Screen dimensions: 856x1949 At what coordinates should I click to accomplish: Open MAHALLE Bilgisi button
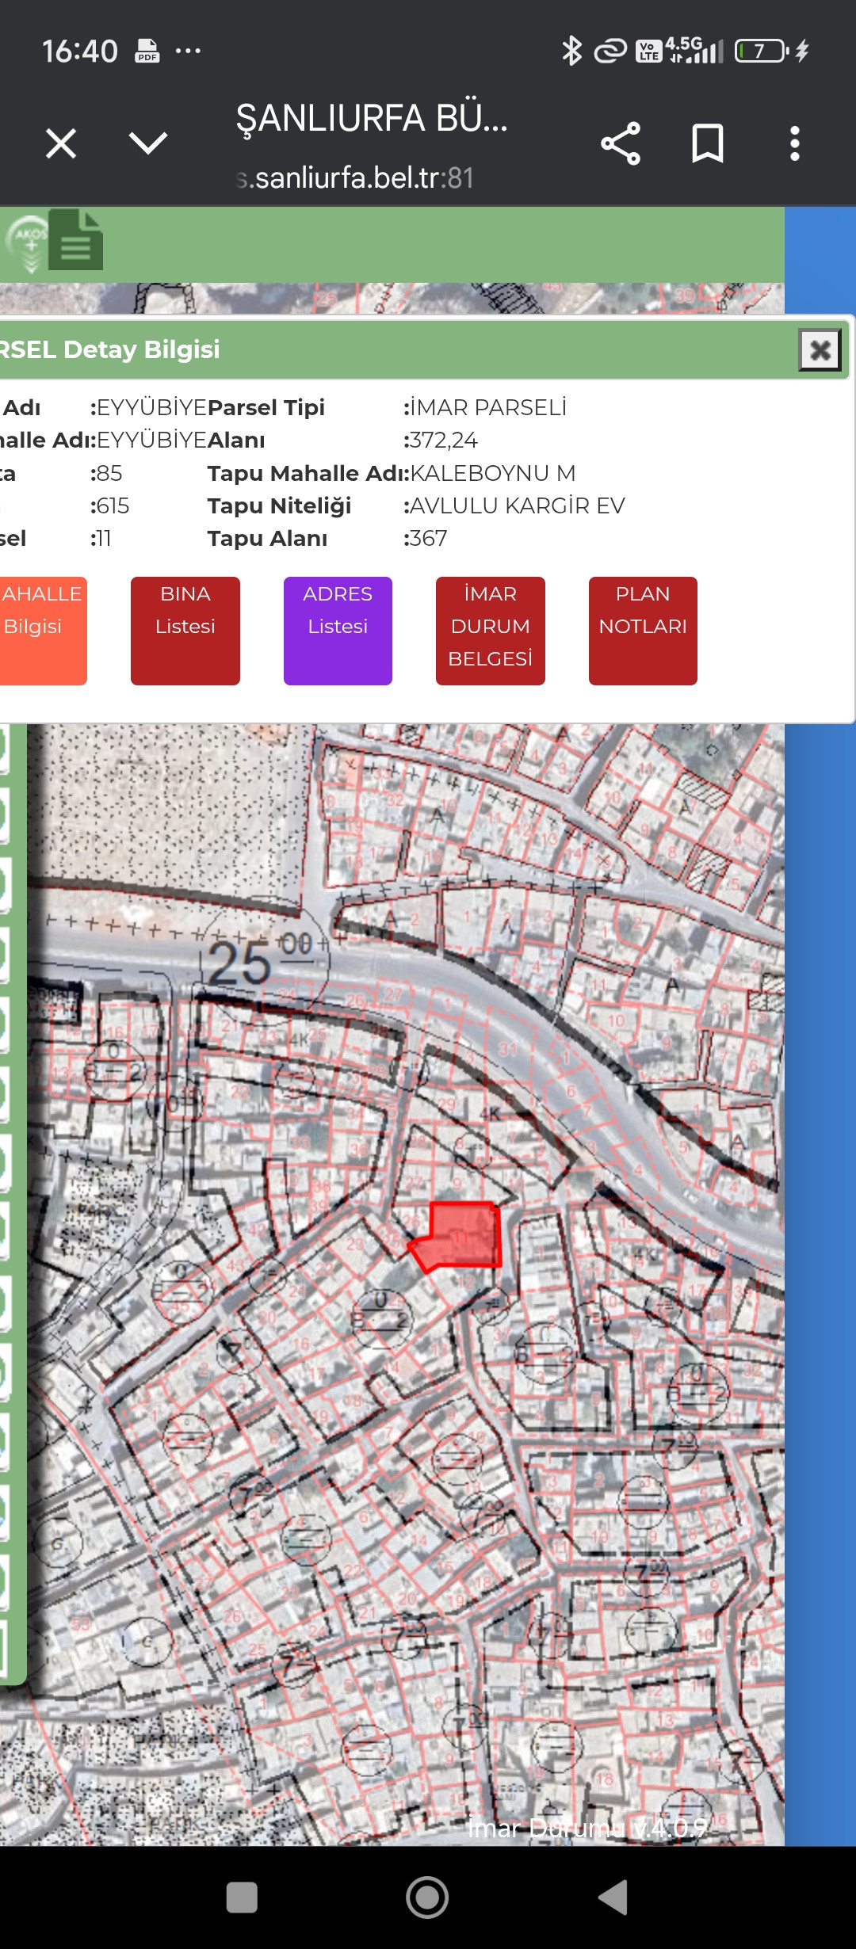(x=41, y=631)
